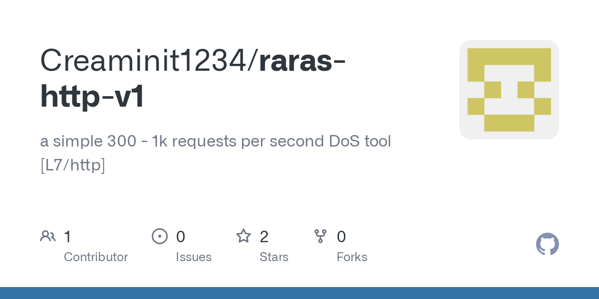Click the "http-v1" second title line
Image resolution: width=599 pixels, height=299 pixels.
92,97
